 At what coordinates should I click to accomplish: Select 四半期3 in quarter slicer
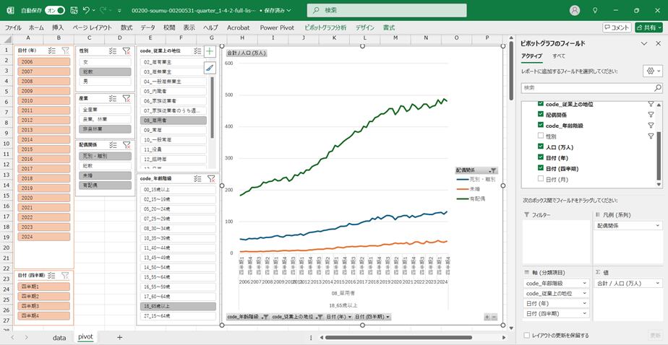pyautogui.click(x=44, y=306)
